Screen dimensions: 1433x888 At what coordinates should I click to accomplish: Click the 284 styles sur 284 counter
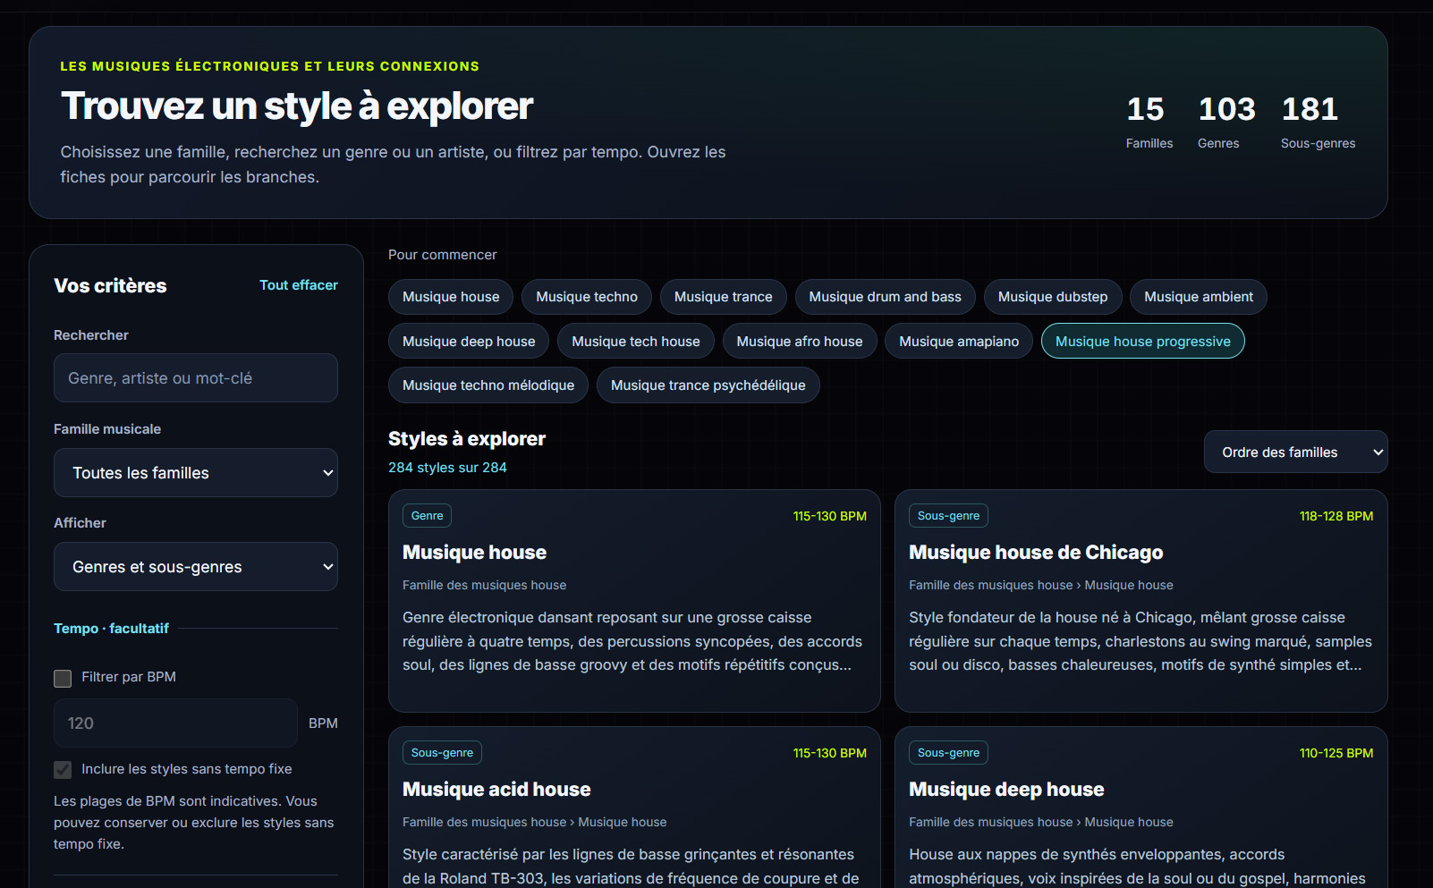tap(447, 468)
